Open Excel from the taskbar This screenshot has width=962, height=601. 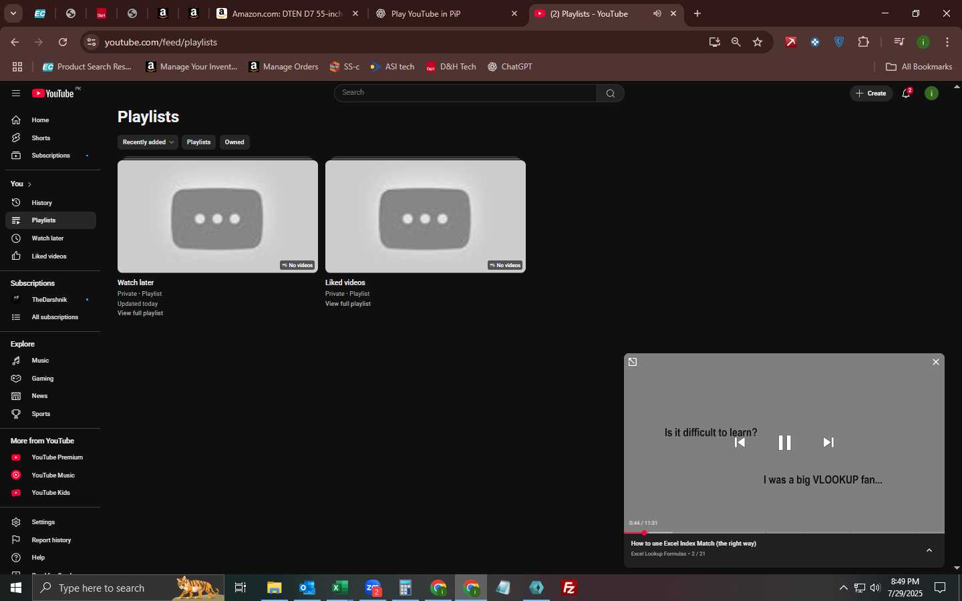point(339,588)
